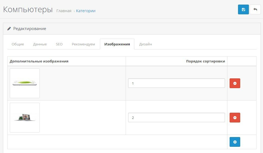Click the blue save floppy-disk button
The width and height of the screenshot is (263, 153).
243,9
